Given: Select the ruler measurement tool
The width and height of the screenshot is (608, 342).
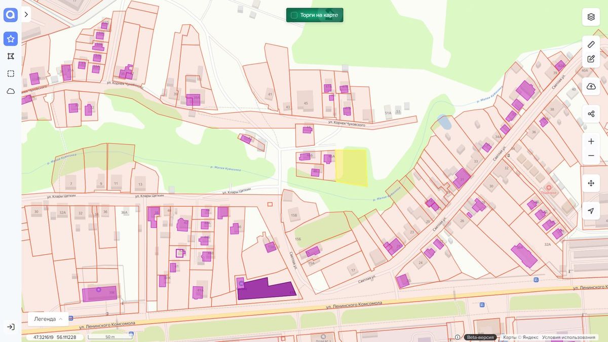Looking at the screenshot, I should [x=591, y=45].
